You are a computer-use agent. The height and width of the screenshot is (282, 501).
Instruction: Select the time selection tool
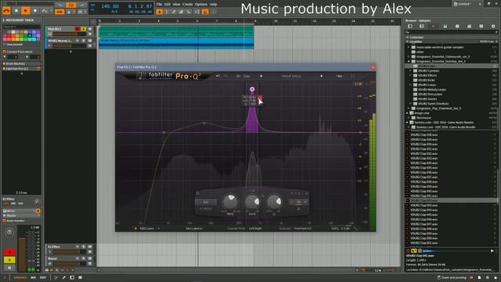(167, 12)
